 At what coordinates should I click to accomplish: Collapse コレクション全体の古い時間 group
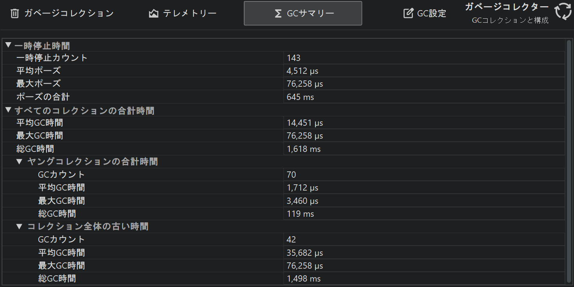pyautogui.click(x=19, y=226)
